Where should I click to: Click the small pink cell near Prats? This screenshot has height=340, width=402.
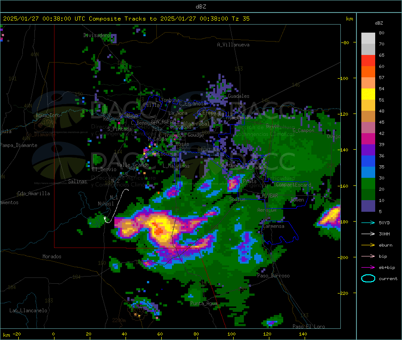coord(233,184)
